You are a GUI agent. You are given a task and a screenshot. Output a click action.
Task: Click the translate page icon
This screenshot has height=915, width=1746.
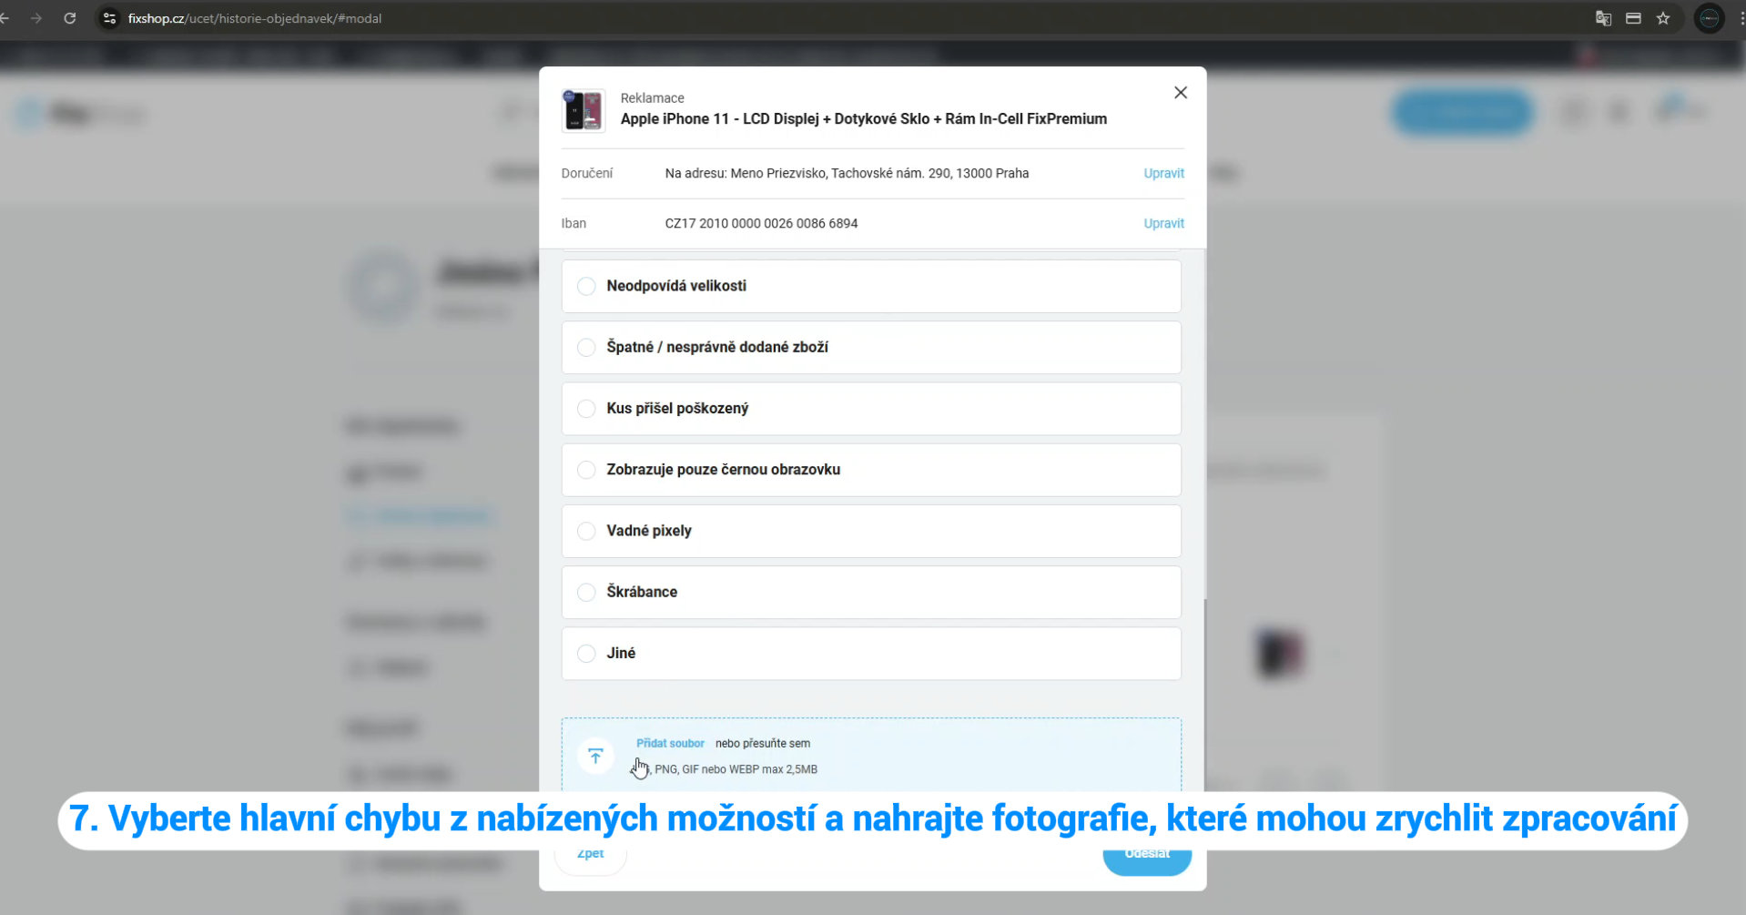click(x=1603, y=18)
